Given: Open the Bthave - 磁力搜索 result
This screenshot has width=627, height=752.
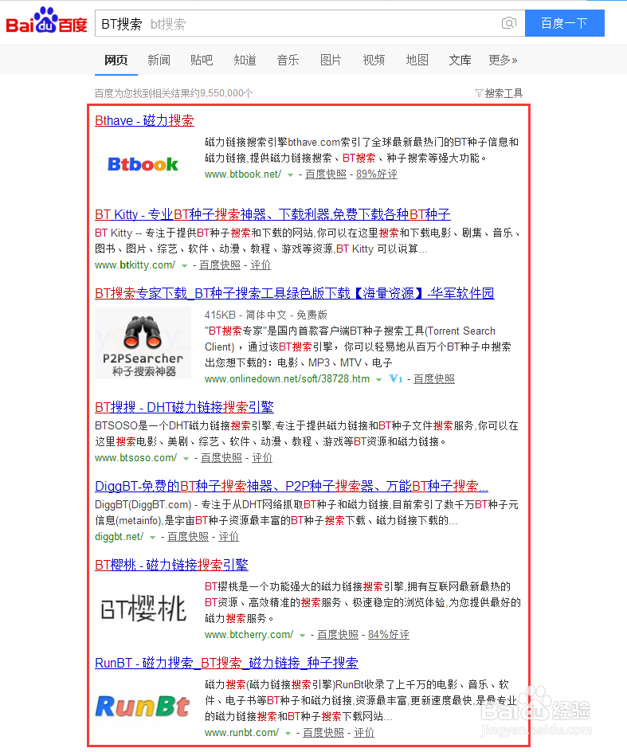Looking at the screenshot, I should (144, 120).
